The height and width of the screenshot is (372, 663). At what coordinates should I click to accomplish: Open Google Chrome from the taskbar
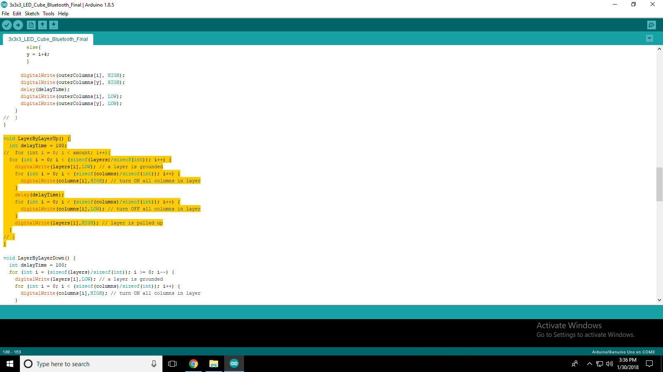pyautogui.click(x=193, y=364)
